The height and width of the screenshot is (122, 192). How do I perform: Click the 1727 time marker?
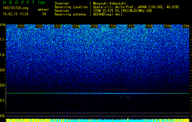(x=131, y=26)
